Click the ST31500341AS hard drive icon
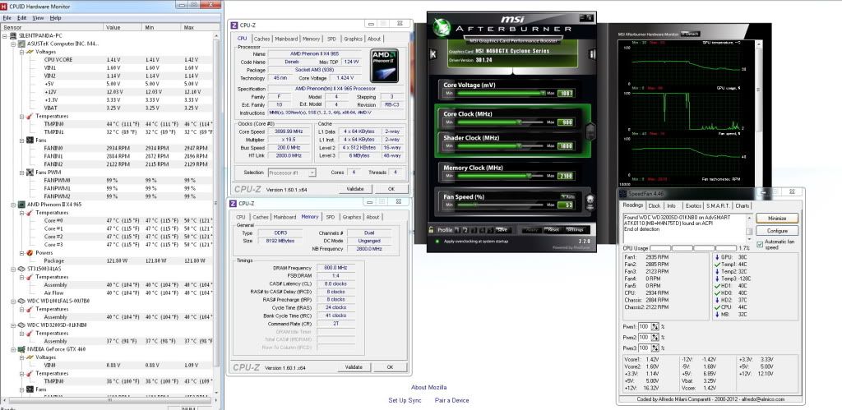This screenshot has width=842, height=410. pyautogui.click(x=22, y=269)
